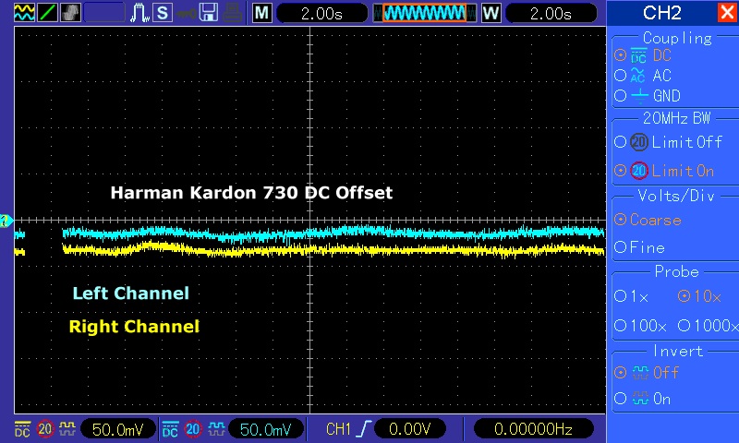
Task: Click the CH2 panel title
Action: (661, 13)
